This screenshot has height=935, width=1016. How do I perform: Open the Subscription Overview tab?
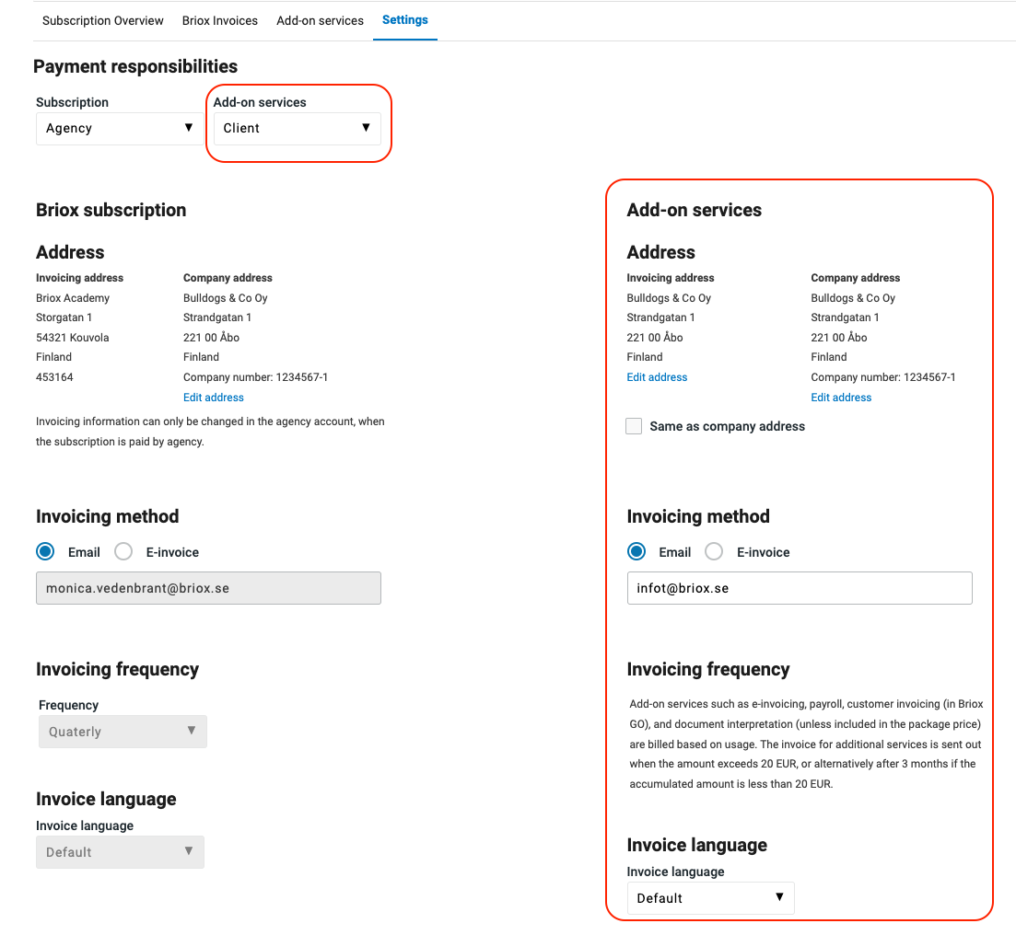point(102,20)
